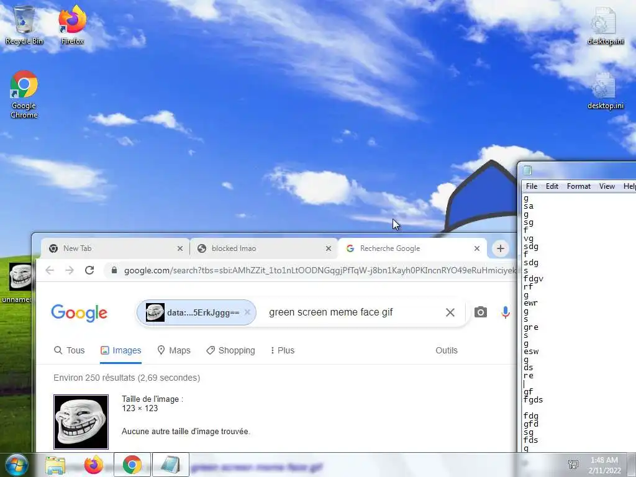Open the Recycle Bin desktop icon
The width and height of the screenshot is (636, 477).
pyautogui.click(x=24, y=25)
